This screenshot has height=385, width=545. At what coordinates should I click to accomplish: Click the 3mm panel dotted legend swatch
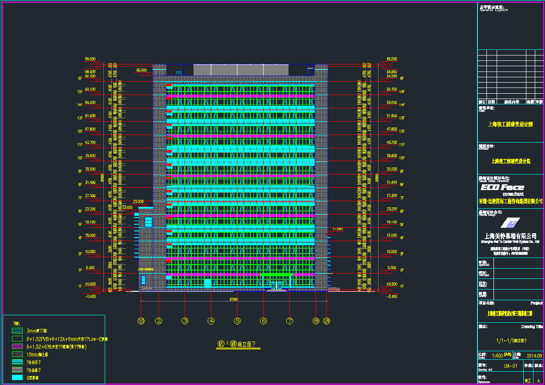[x=17, y=331]
